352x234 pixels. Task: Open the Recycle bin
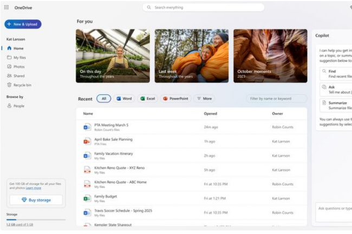[22, 85]
